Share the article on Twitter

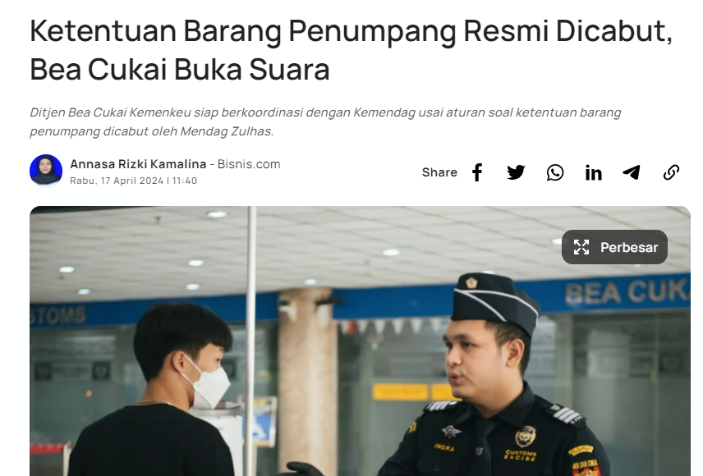pyautogui.click(x=516, y=172)
